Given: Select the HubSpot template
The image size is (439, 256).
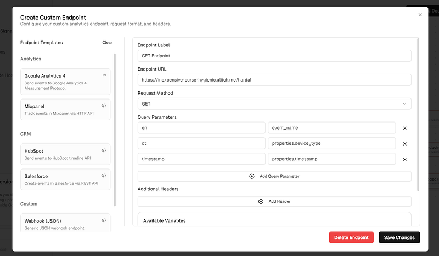Looking at the screenshot, I should tap(65, 154).
